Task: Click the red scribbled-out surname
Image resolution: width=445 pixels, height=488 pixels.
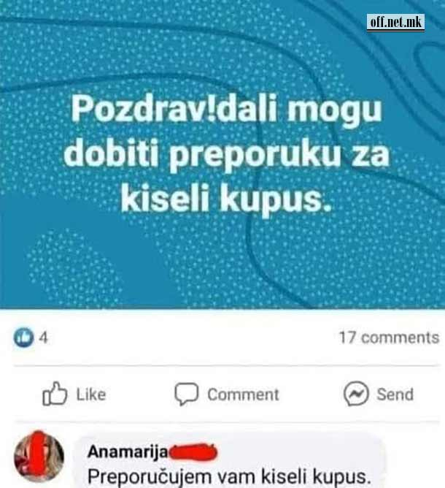Action: [193, 452]
